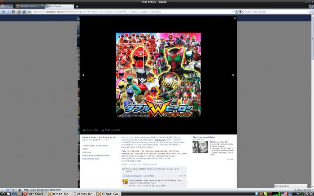Viewport: 314px width, 196px height.
Task: Like the photo via 'To se mi líbí'
Action: pyautogui.click(x=91, y=130)
